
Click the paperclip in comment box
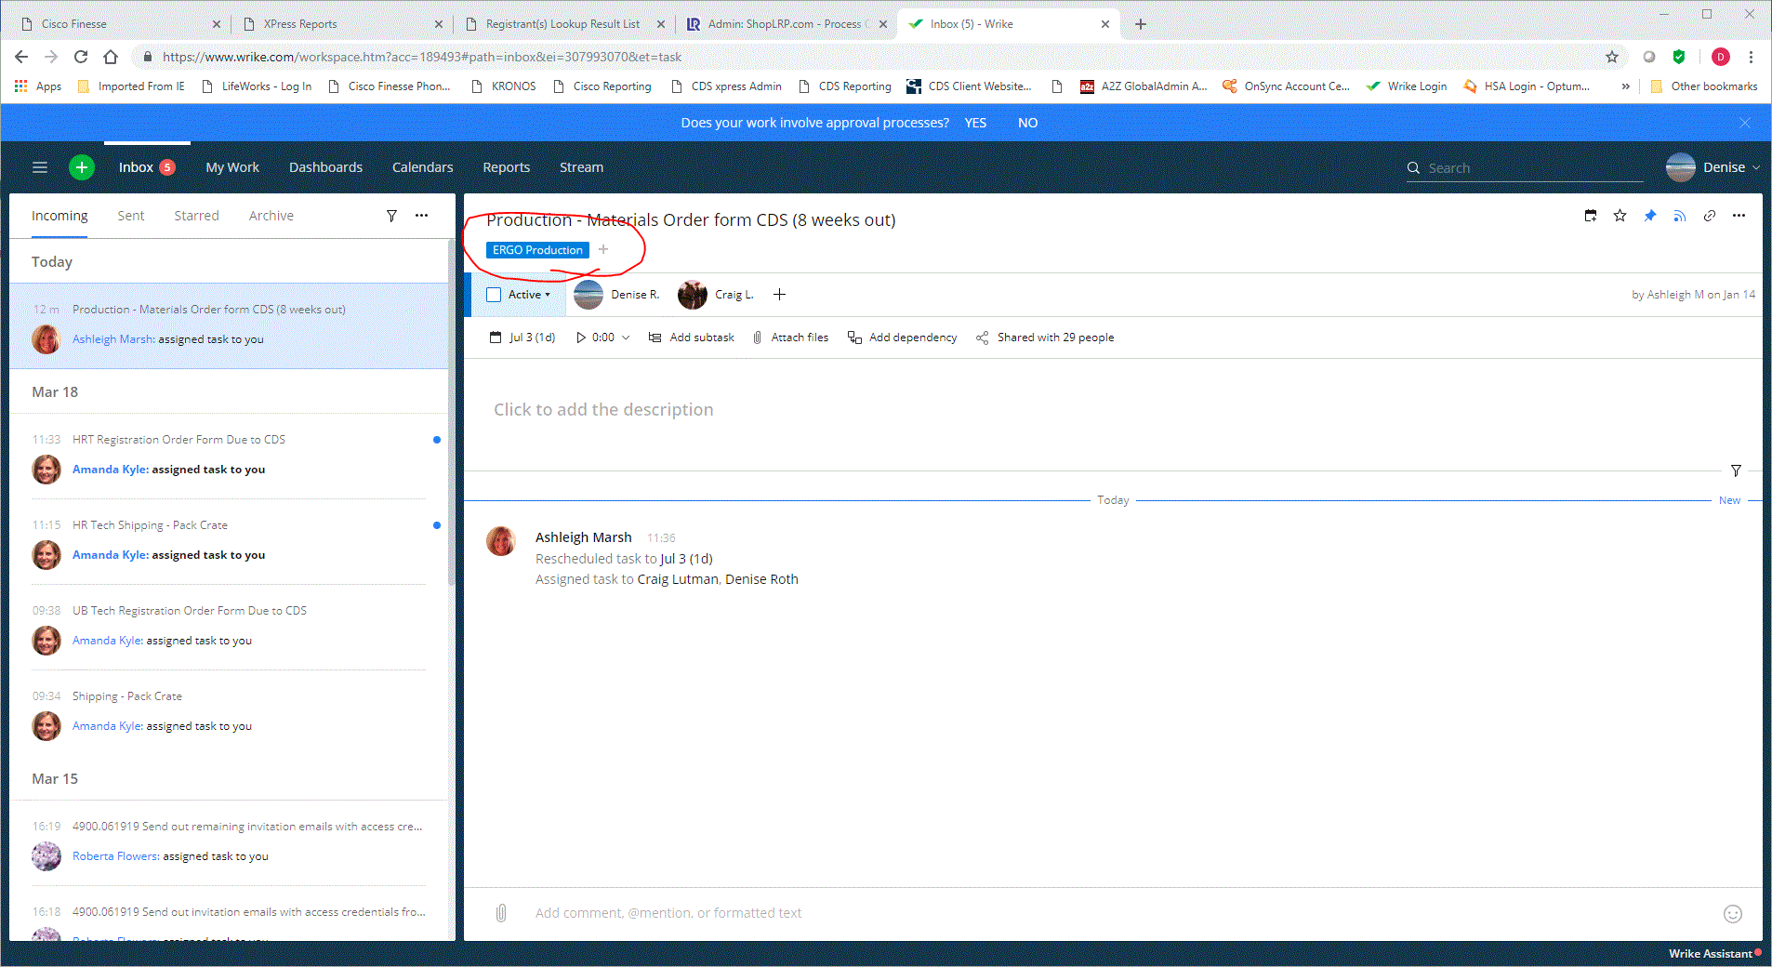coord(501,913)
